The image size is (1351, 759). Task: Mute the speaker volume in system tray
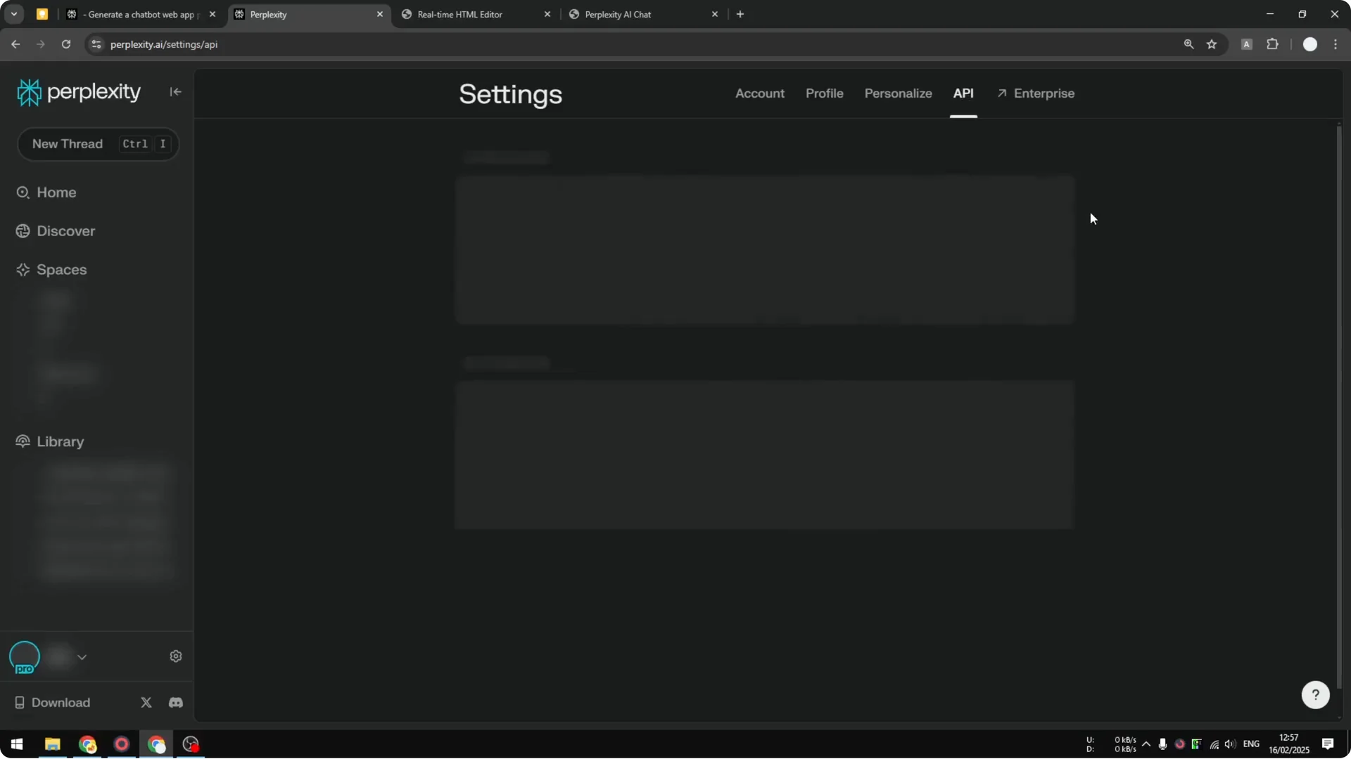pyautogui.click(x=1230, y=744)
